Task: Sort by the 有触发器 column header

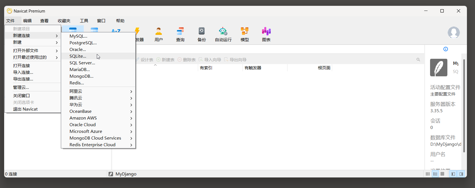Action: [x=265, y=68]
